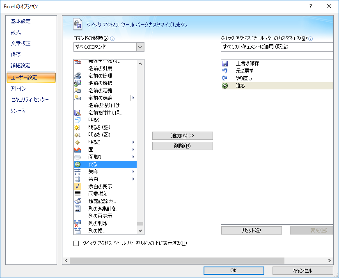The height and width of the screenshot is (278, 339).
Task: Click the 名前を付けて保... icon
Action: 78,113
